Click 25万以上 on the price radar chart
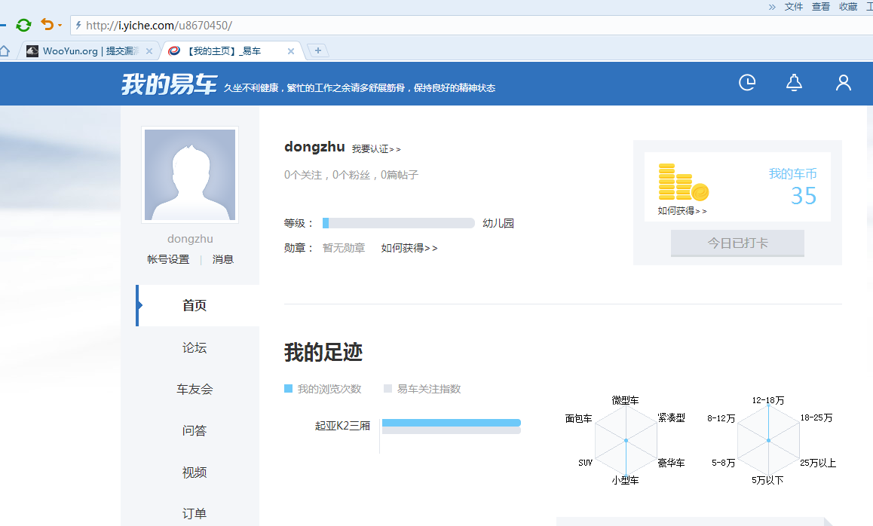873x526 pixels. 819,463
